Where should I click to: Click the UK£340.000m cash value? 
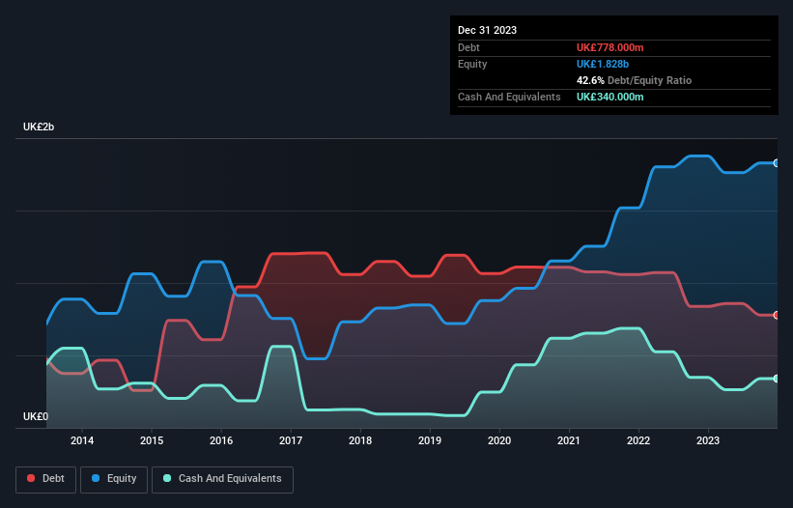tap(609, 97)
